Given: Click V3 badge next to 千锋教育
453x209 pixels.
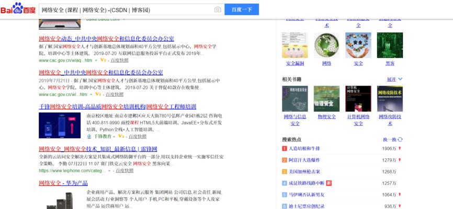Looking at the screenshot, I should (121, 136).
